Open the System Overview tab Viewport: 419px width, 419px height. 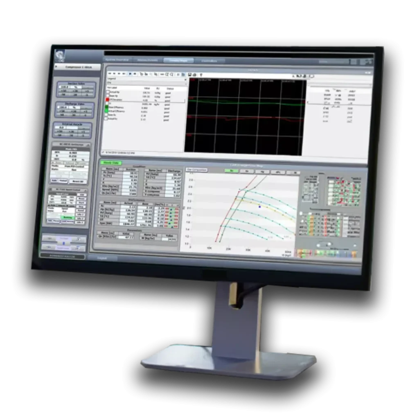[117, 61]
